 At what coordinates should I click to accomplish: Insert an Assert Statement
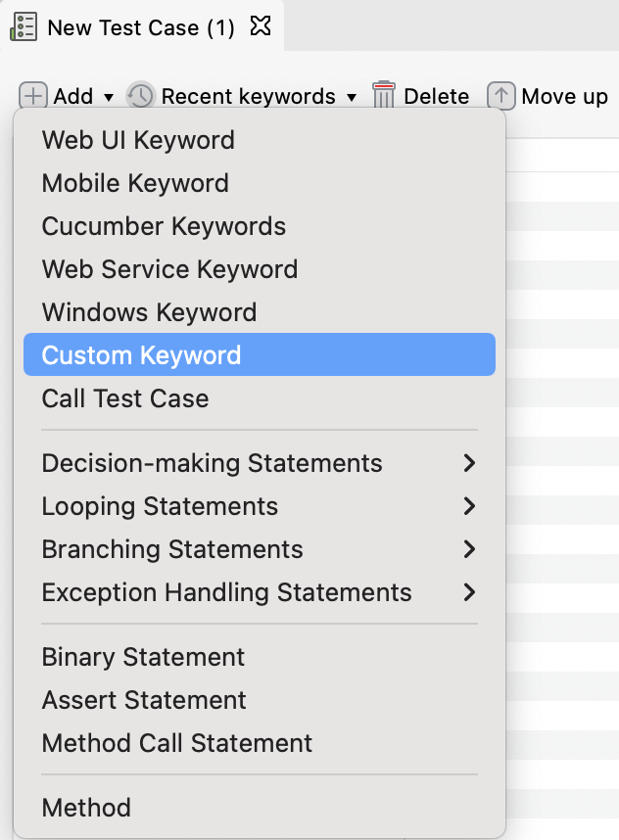click(143, 700)
